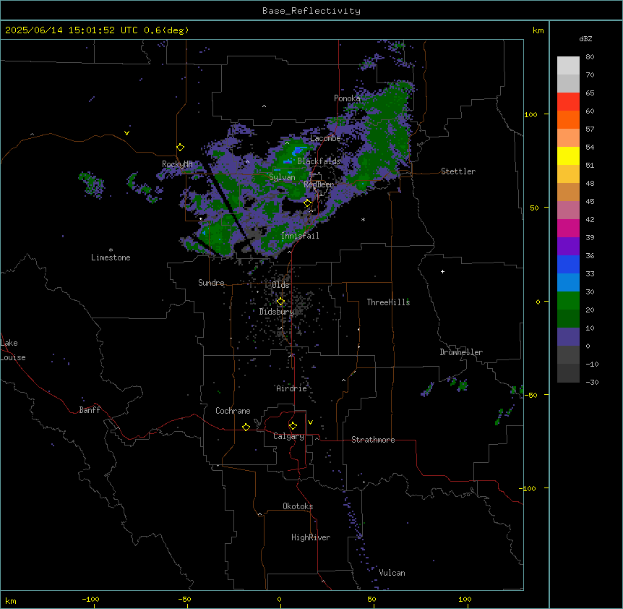The image size is (623, 609).
Task: Click the RockyMH label
Action: pyautogui.click(x=177, y=164)
